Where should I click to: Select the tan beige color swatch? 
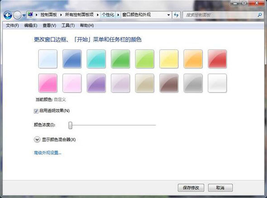[x=144, y=83]
